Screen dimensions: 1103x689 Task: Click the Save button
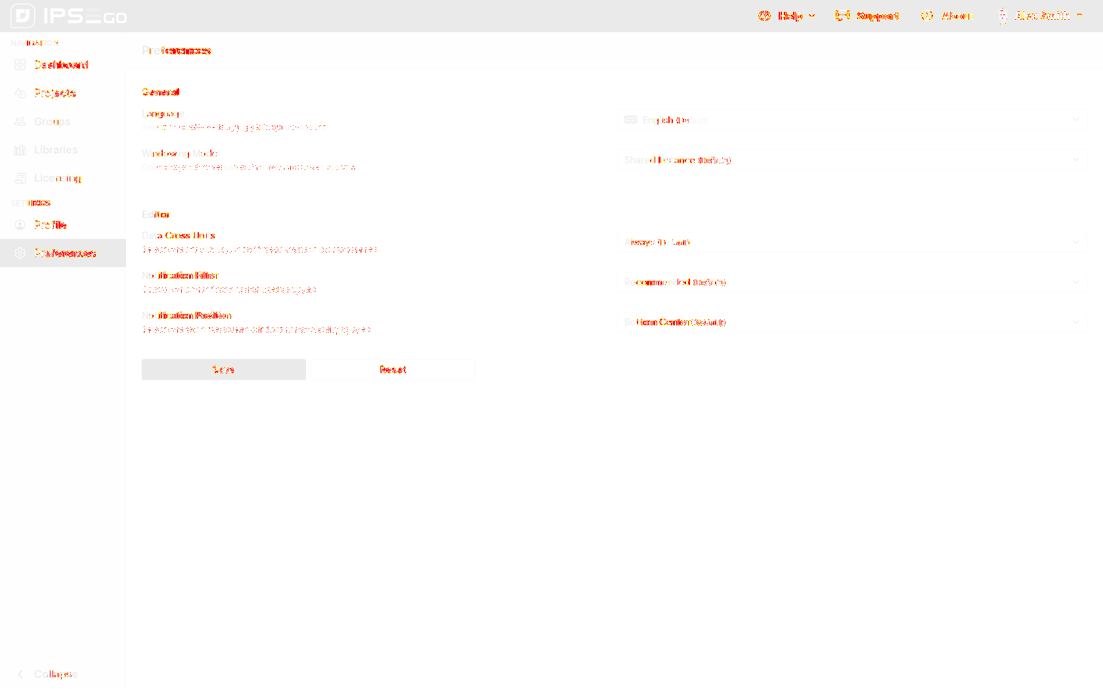pyautogui.click(x=223, y=369)
